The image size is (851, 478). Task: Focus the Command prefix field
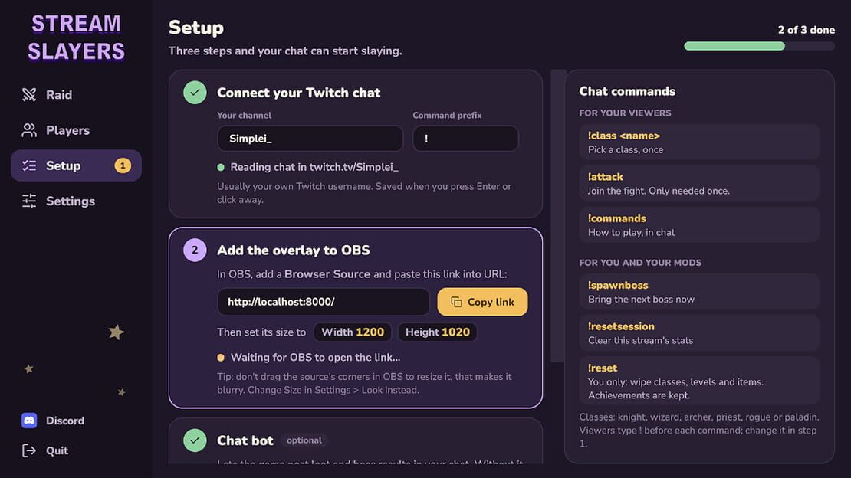click(465, 139)
